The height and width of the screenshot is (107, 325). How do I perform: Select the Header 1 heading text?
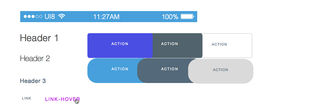(x=39, y=38)
